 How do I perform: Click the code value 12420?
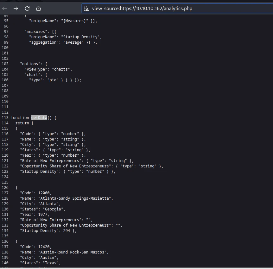44,247
